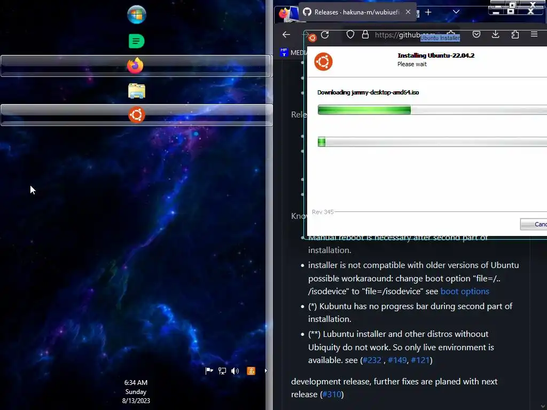The height and width of the screenshot is (410, 547).
Task: Click the orange Java update tray icon
Action: (251, 370)
